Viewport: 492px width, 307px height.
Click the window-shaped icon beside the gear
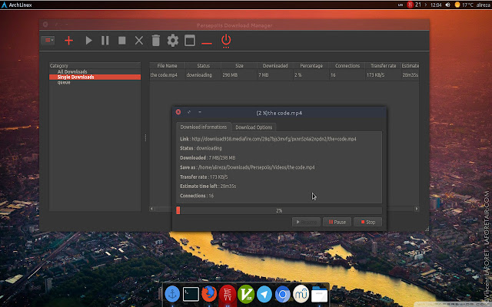click(189, 41)
